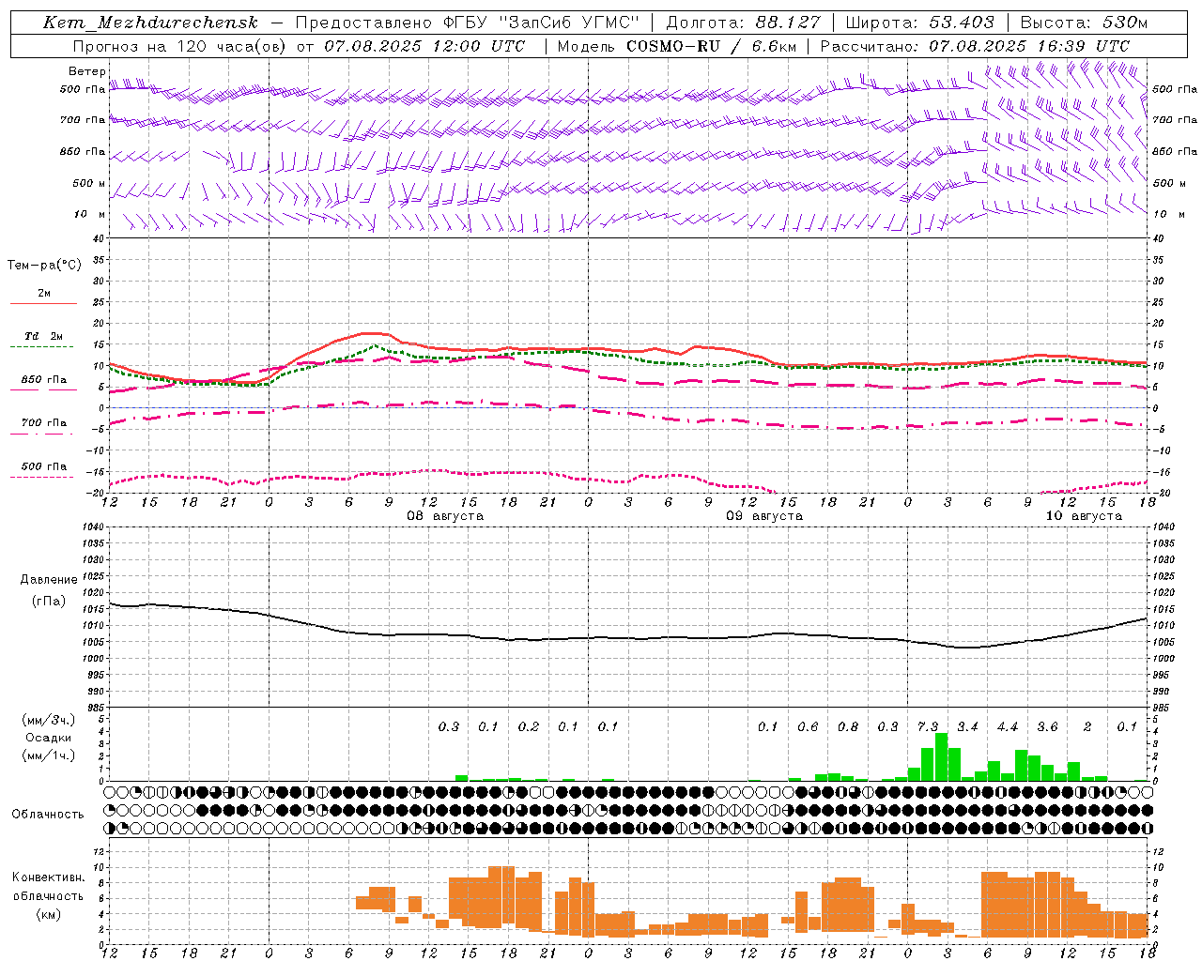Click the 'Высота: 530м' elevation text

pyautogui.click(x=1084, y=23)
